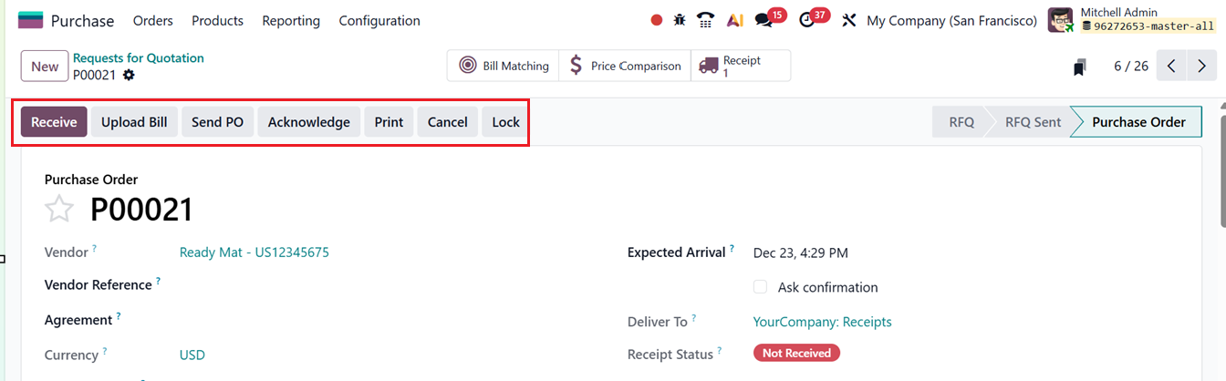
Task: Enable the Ask confirmation checkbox
Action: coord(760,287)
